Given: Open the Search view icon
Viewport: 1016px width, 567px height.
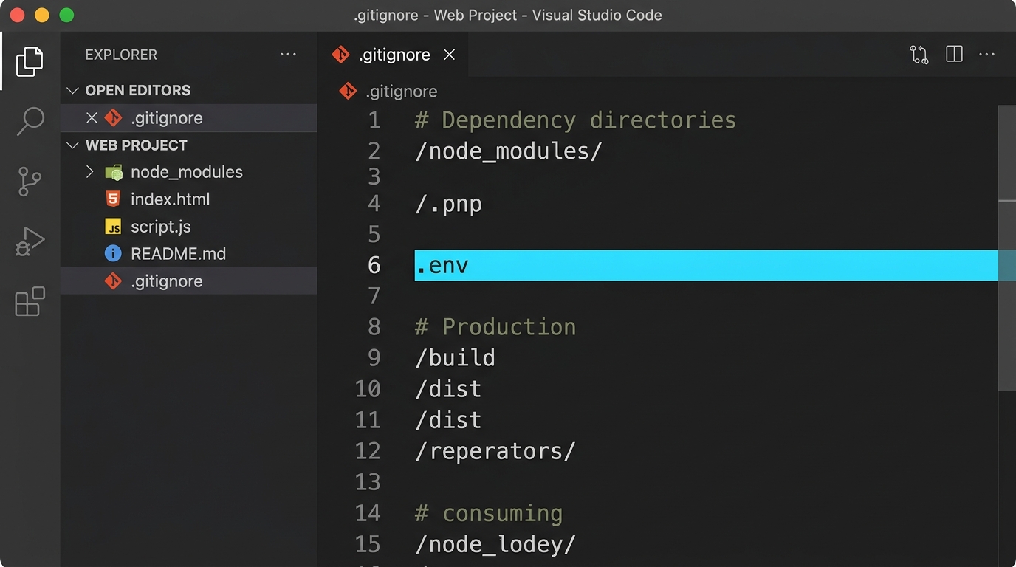Looking at the screenshot, I should point(30,121).
